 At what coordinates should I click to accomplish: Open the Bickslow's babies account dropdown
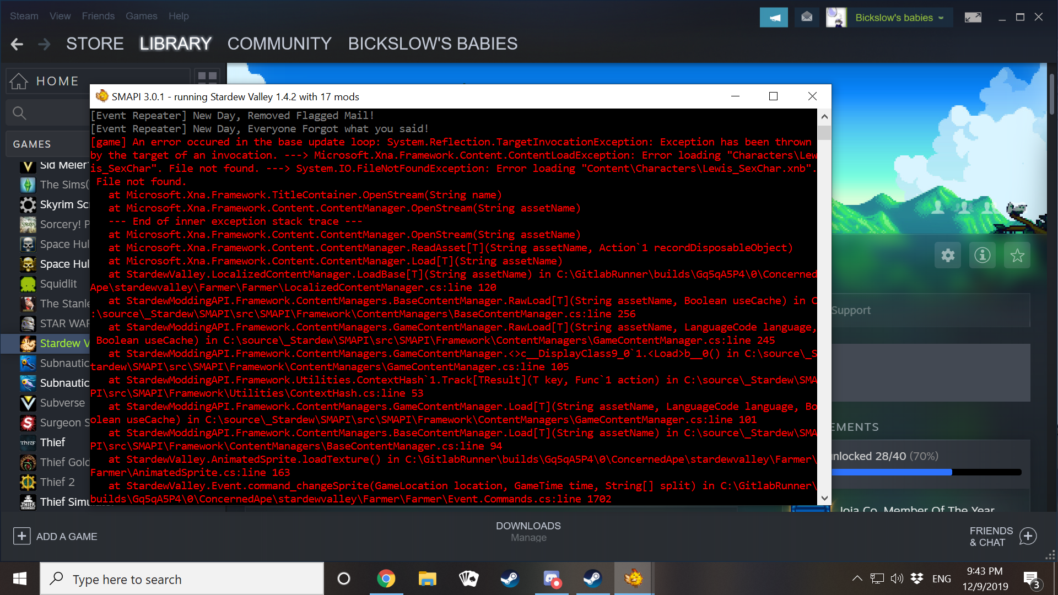coord(899,18)
